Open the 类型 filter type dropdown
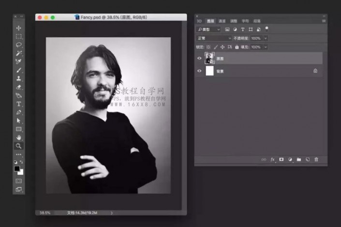The width and height of the screenshot is (341, 227). point(208,29)
